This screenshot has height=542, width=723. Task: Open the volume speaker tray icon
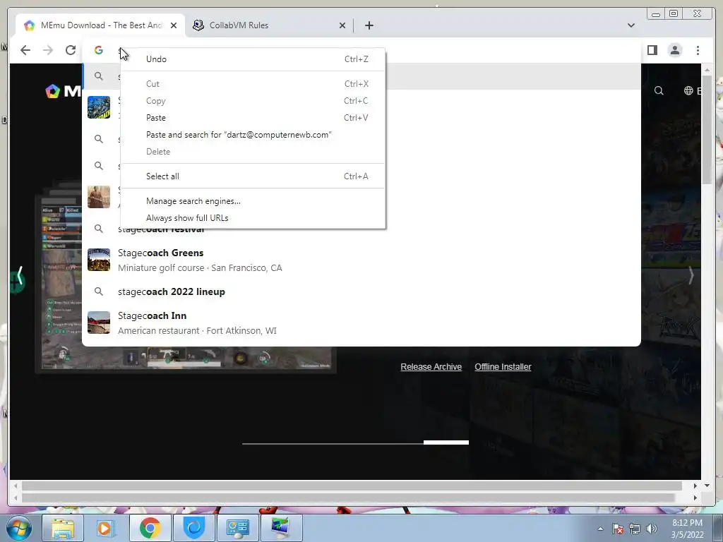tap(651, 529)
